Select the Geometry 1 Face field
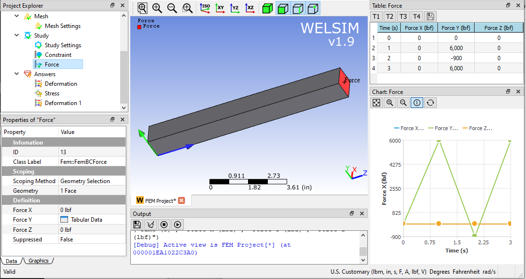 pyautogui.click(x=92, y=190)
